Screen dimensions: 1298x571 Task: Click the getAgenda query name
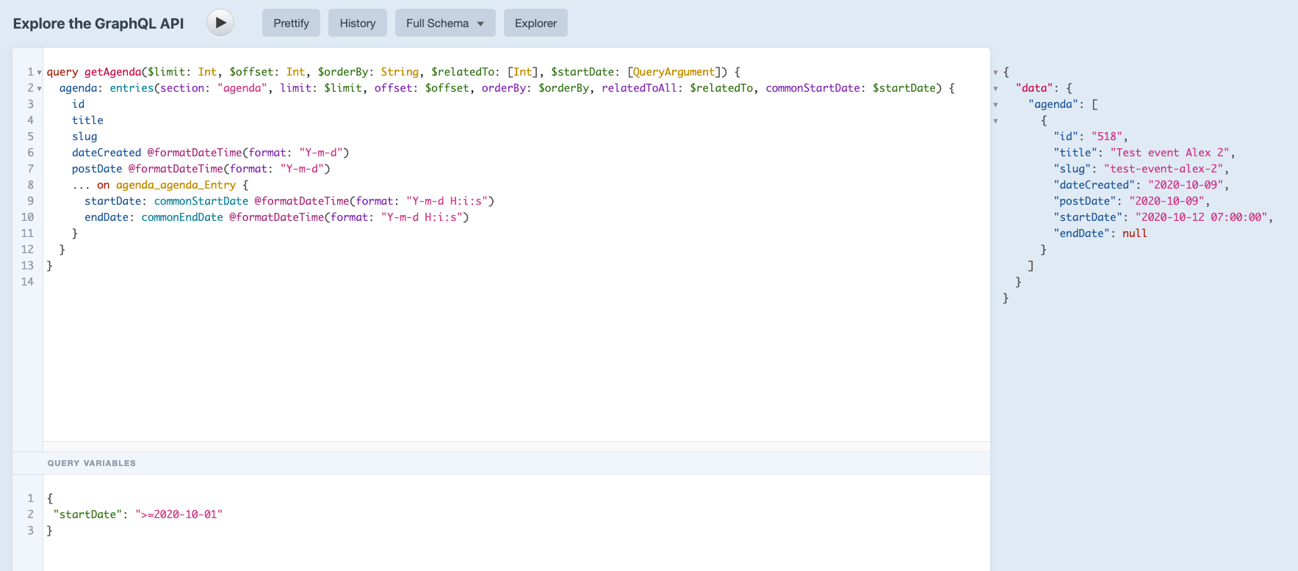(112, 72)
